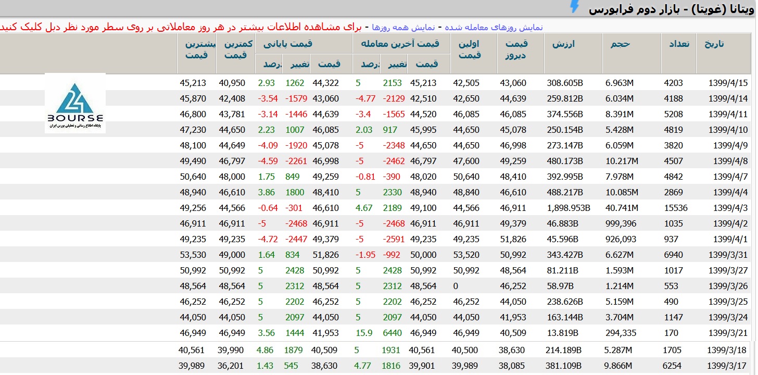Click the yesterday price cell 51,826
Viewport: 758px width, 375px height.
click(513, 239)
